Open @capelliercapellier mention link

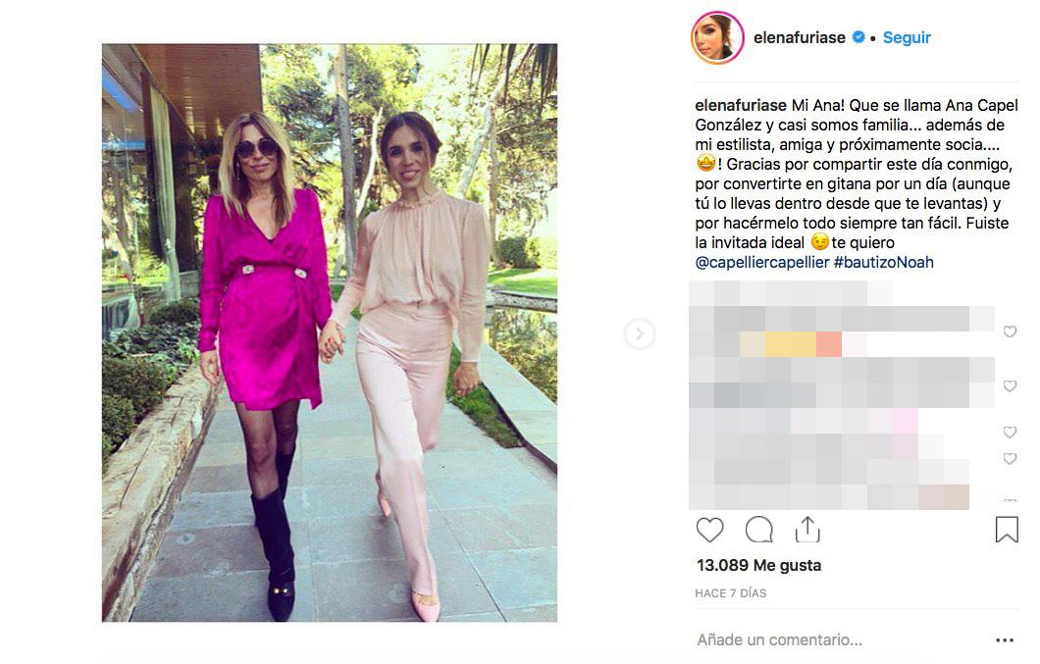[x=762, y=262]
